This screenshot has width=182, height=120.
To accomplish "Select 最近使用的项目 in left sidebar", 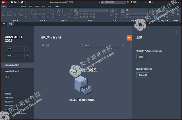I will point(17,66).
